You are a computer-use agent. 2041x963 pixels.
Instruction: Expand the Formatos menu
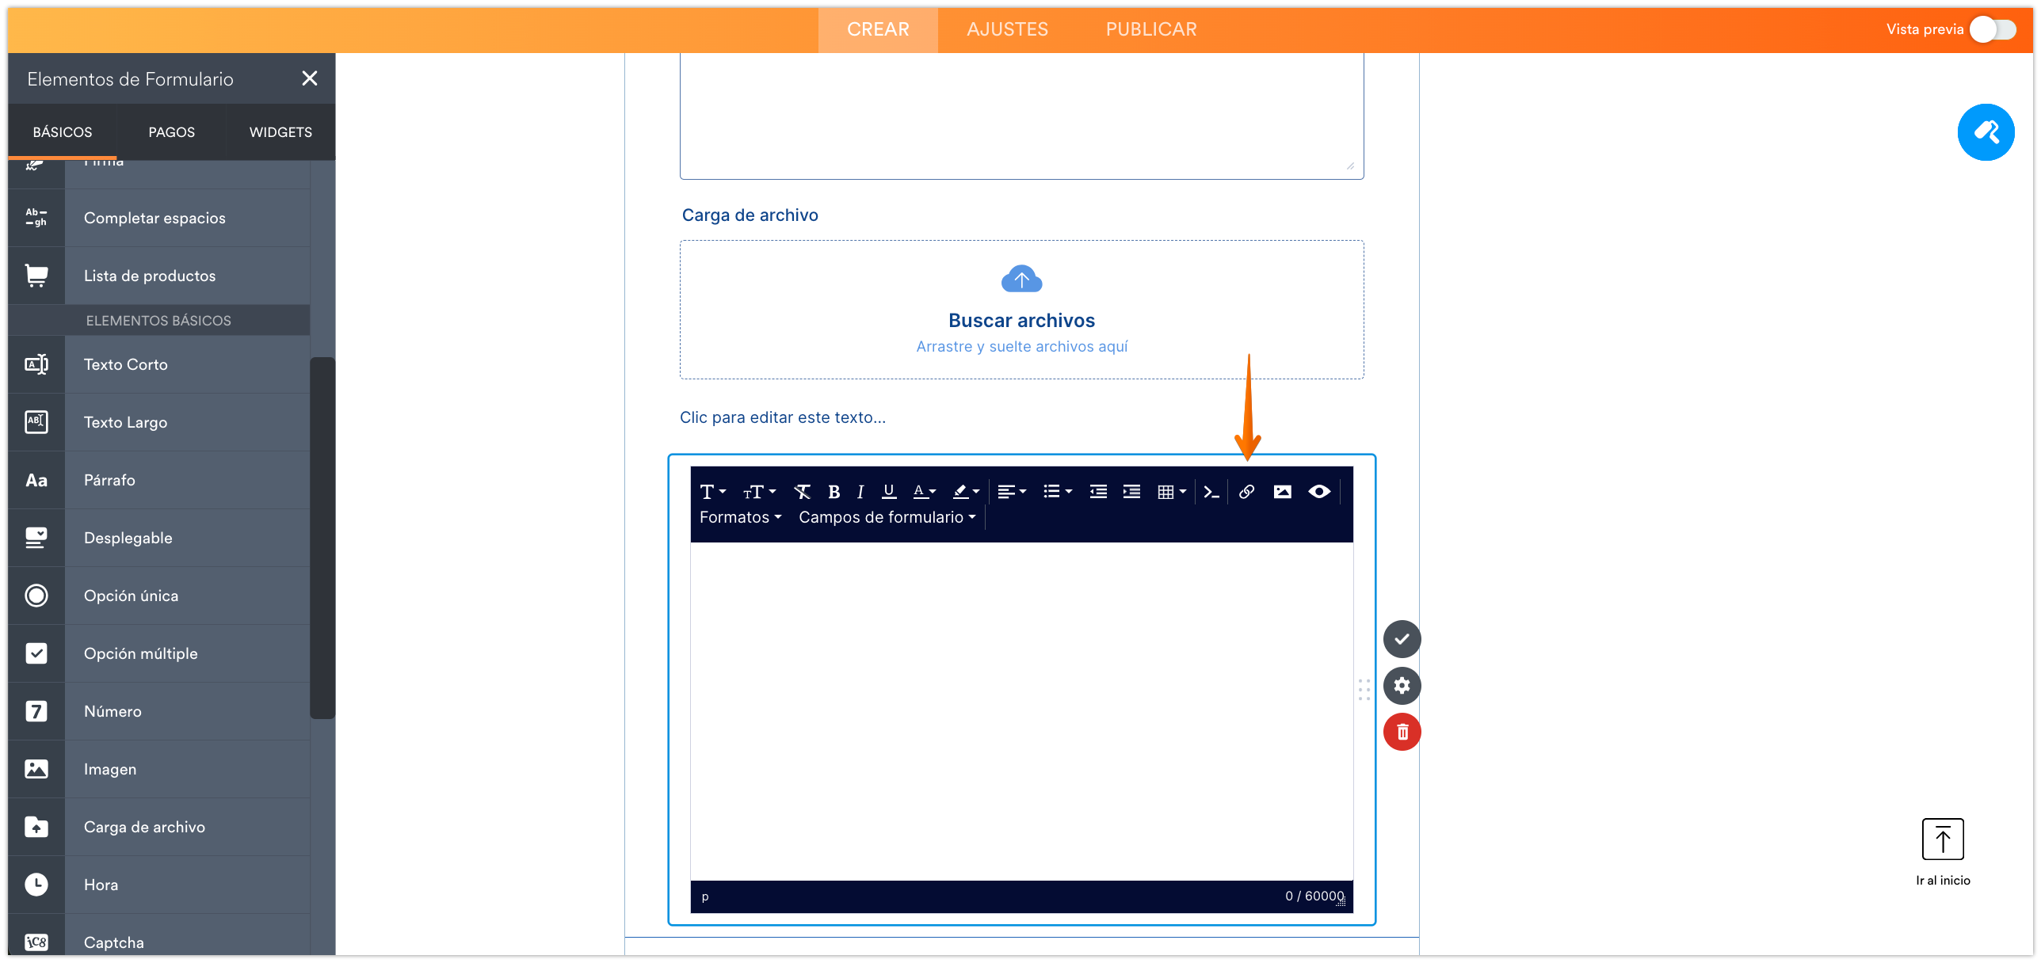tap(740, 517)
